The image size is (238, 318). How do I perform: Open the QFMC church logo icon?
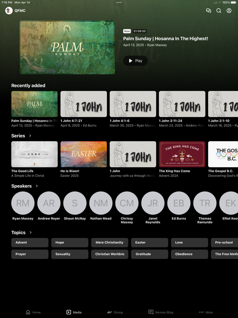pos(9,10)
